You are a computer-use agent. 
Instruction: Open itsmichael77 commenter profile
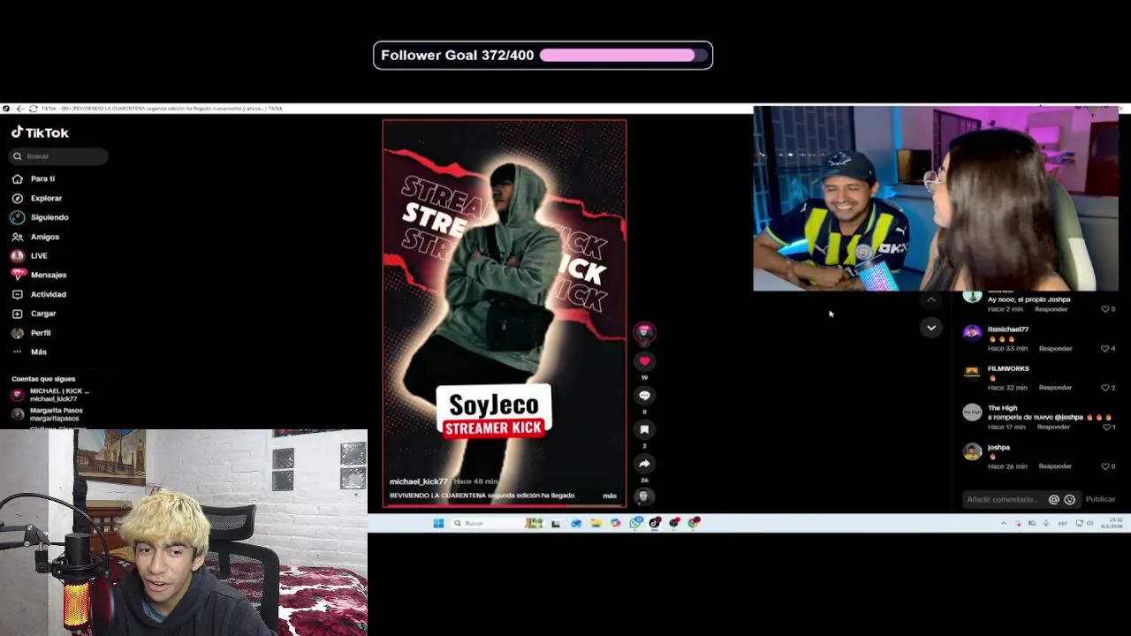coord(1008,329)
